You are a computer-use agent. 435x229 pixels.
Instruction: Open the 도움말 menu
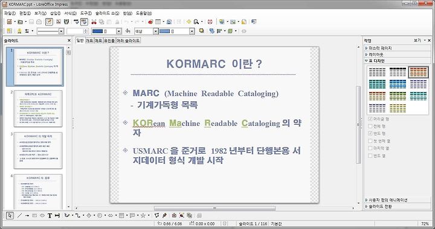pos(144,13)
